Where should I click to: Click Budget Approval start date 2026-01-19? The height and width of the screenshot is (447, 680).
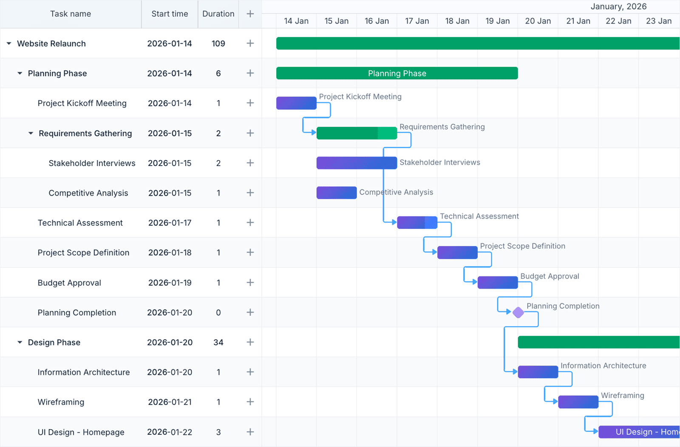point(170,282)
